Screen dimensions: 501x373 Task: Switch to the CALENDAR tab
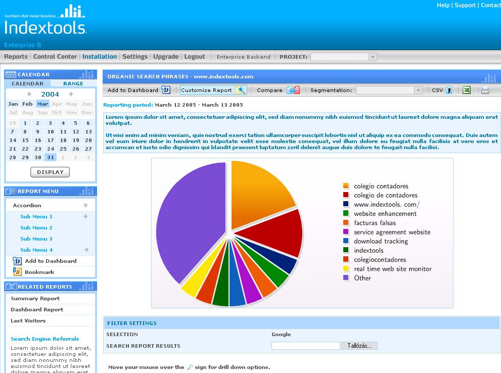tap(27, 83)
